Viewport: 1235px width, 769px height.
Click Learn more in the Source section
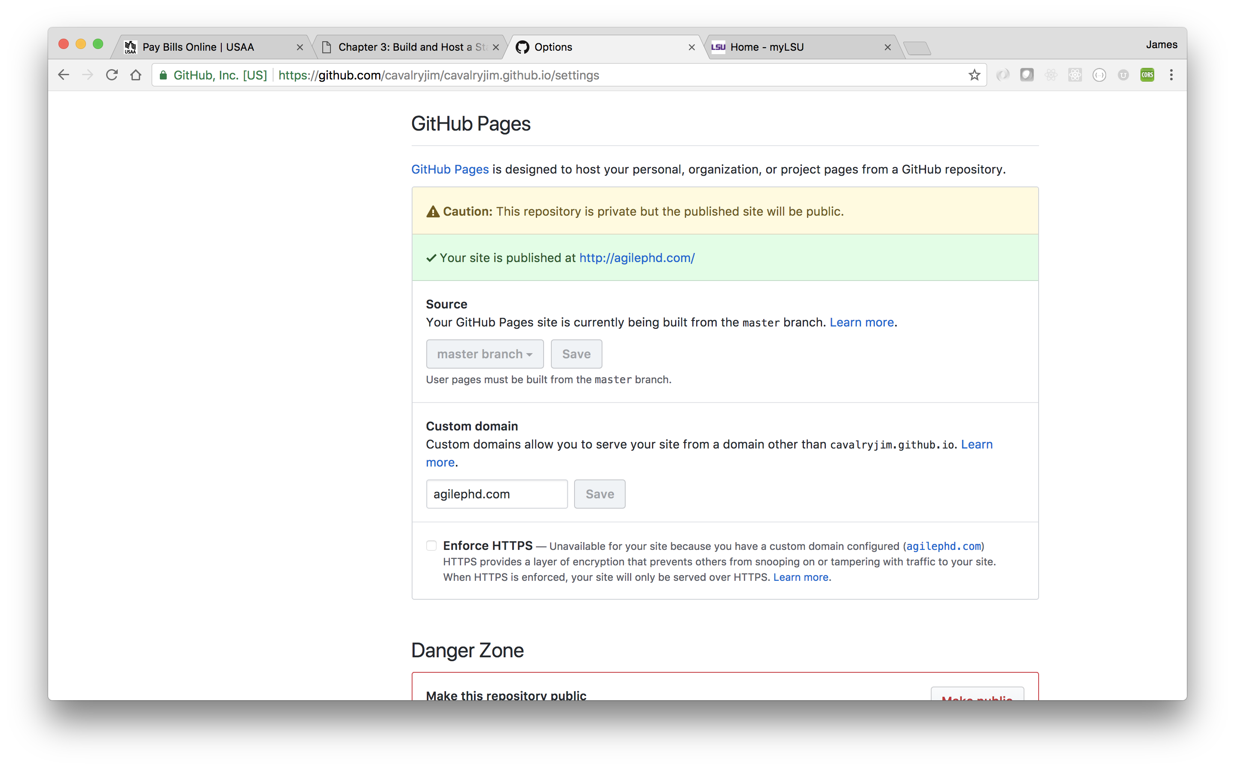(861, 323)
